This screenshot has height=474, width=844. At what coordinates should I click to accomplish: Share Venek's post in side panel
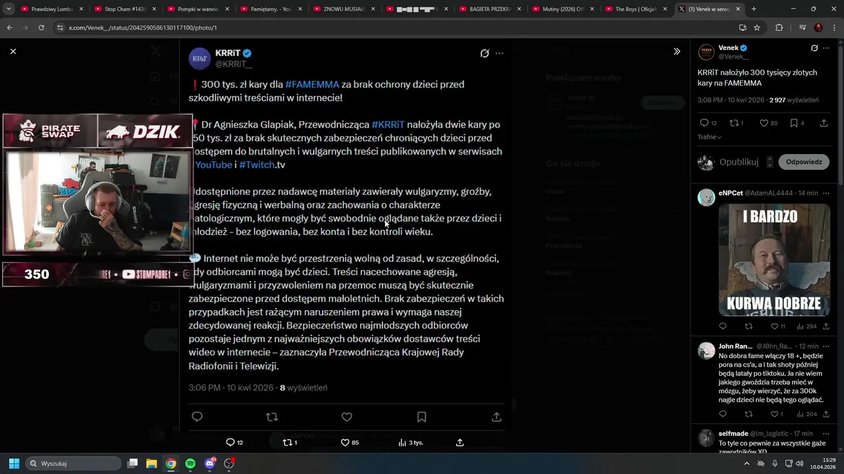coord(824,123)
